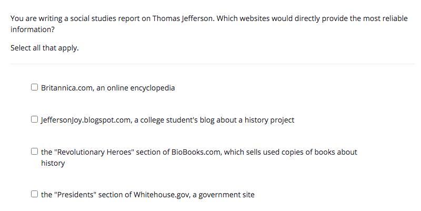The width and height of the screenshot is (421, 211).
Task: Click the 'Britannica.com' text in first option
Action: [67, 88]
